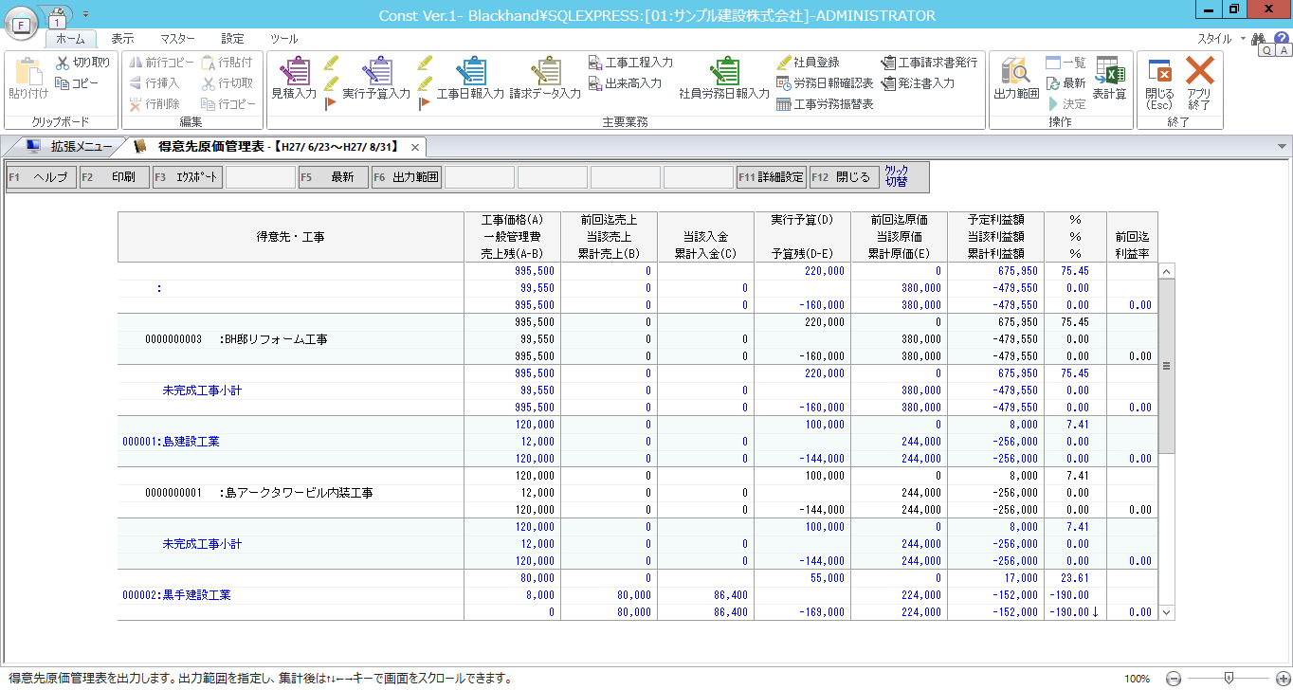Click the zoom slider in status bar

tap(1229, 679)
